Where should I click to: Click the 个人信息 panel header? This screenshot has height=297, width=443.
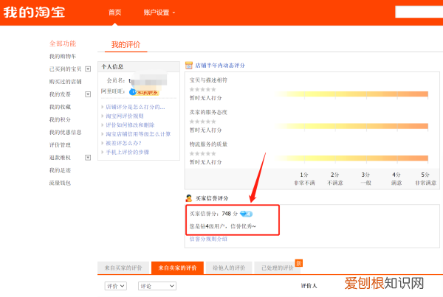(x=139, y=67)
